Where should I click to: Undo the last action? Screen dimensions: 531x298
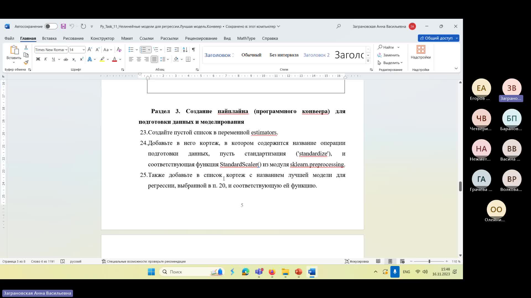pyautogui.click(x=72, y=26)
